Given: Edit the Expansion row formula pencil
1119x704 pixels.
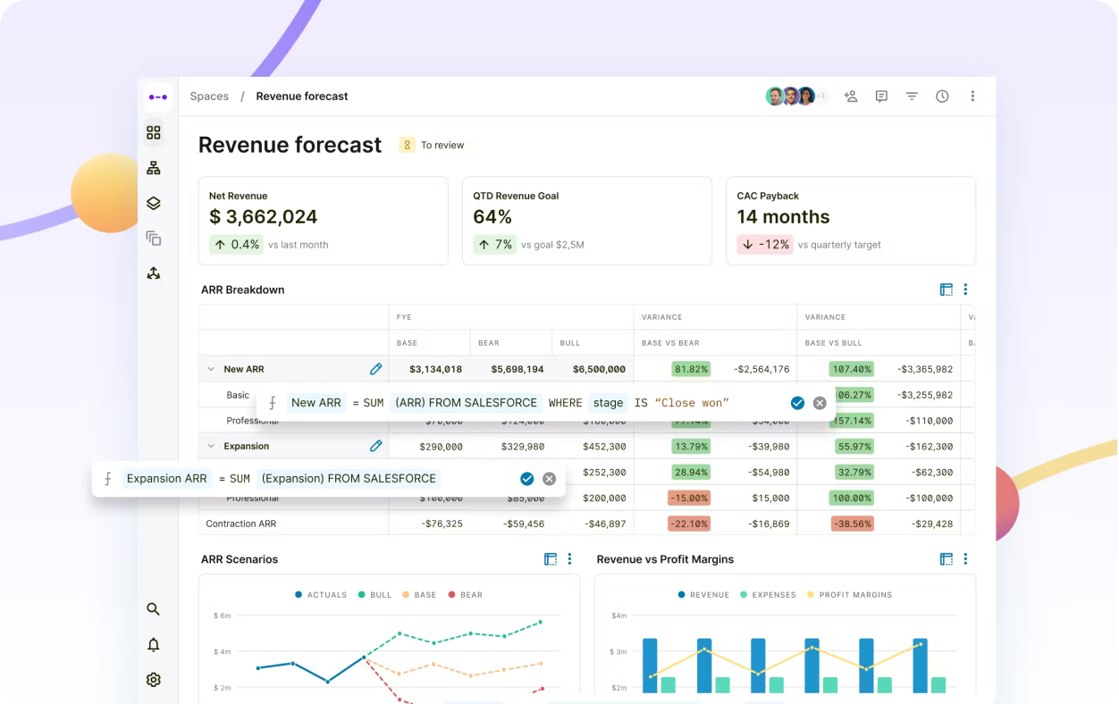Looking at the screenshot, I should click(376, 446).
